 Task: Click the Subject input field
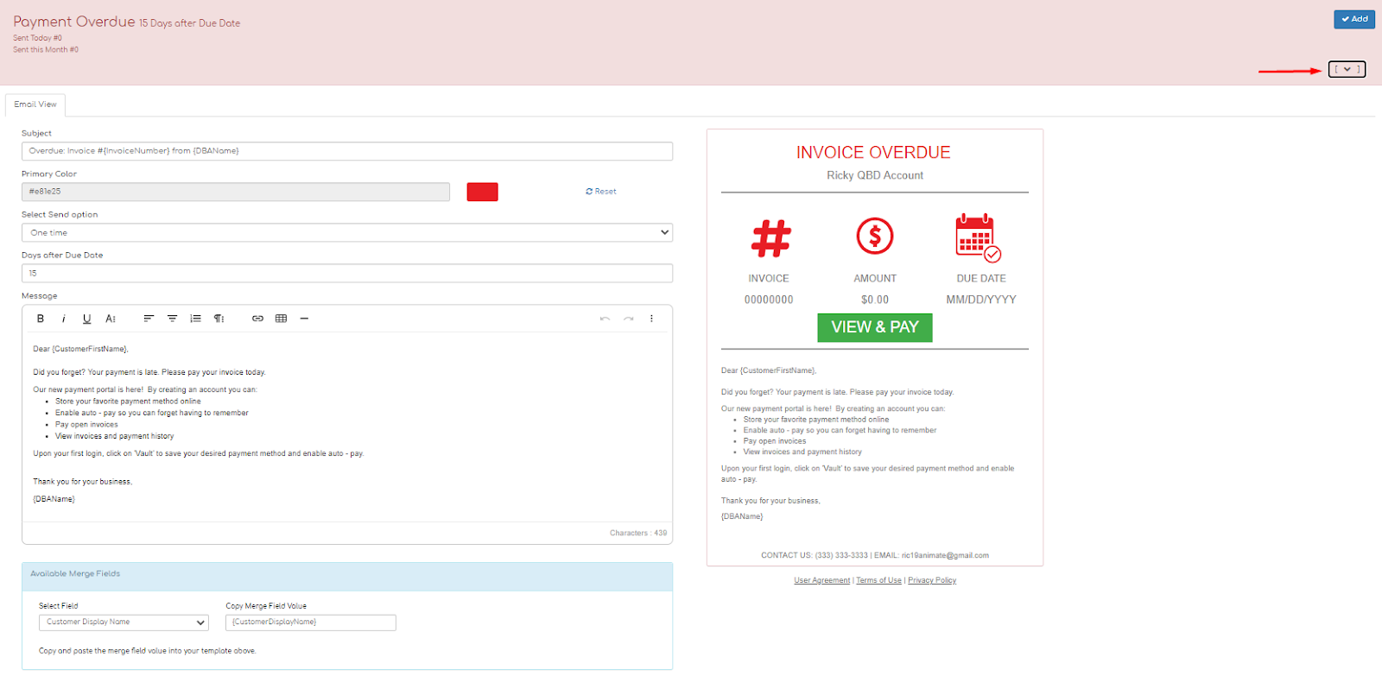[347, 151]
